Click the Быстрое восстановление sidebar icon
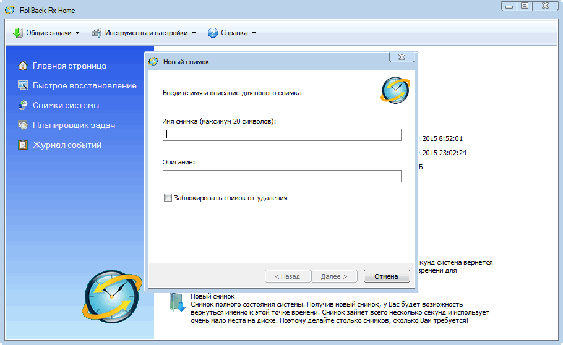Image resolution: width=563 pixels, height=345 pixels. pyautogui.click(x=23, y=85)
